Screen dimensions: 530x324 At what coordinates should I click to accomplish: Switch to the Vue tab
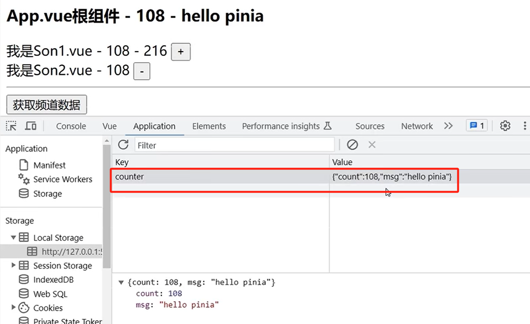[x=110, y=126]
